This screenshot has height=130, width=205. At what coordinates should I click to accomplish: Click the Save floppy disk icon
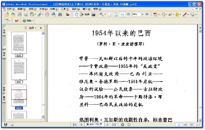19,14
